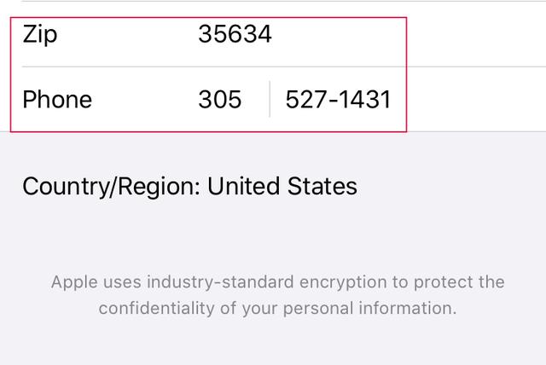Click the confidentiality of personal information line
The height and width of the screenshot is (365, 546).
tap(277, 308)
